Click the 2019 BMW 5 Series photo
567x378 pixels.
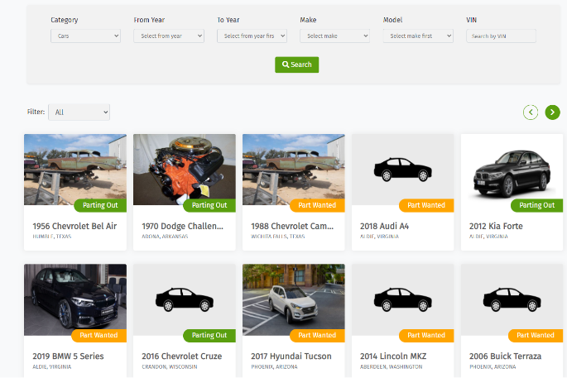pos(74,296)
